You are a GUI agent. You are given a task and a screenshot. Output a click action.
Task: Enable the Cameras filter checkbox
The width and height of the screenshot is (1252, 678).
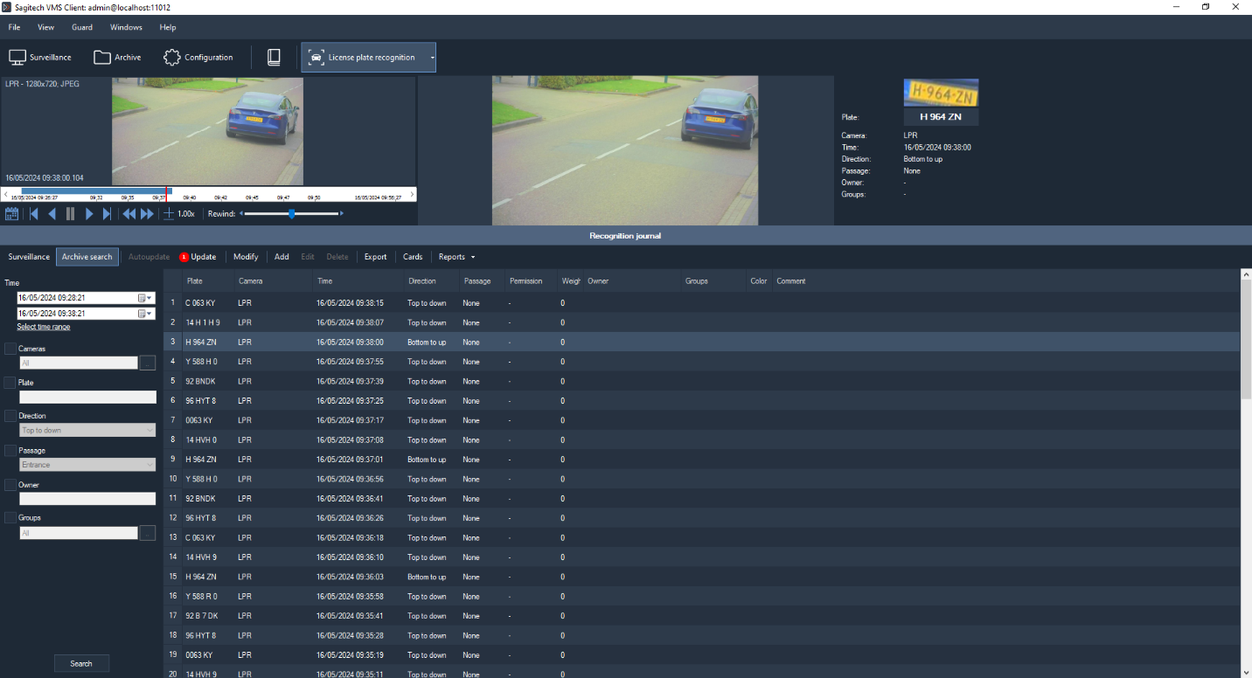coord(10,349)
